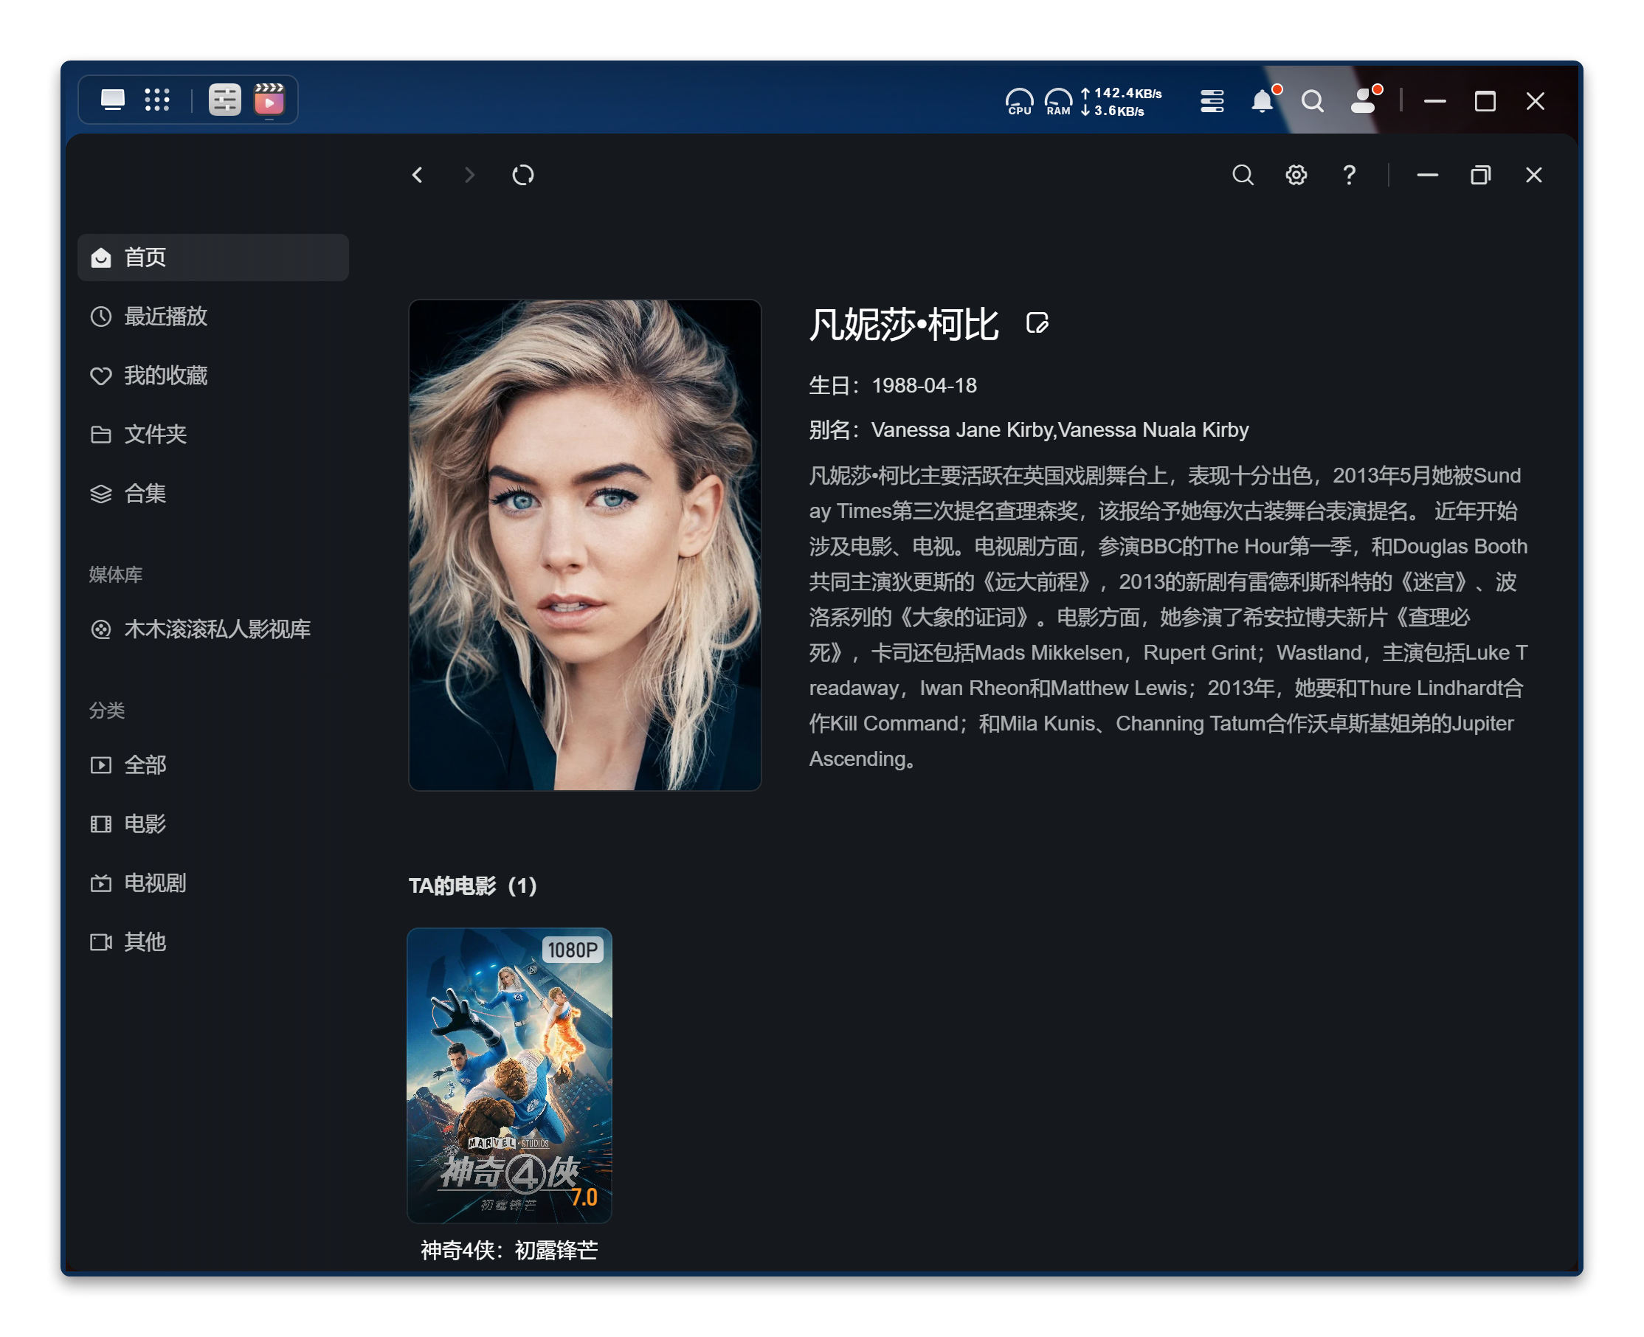
Task: Open 我的收藏 favorites
Action: [165, 375]
